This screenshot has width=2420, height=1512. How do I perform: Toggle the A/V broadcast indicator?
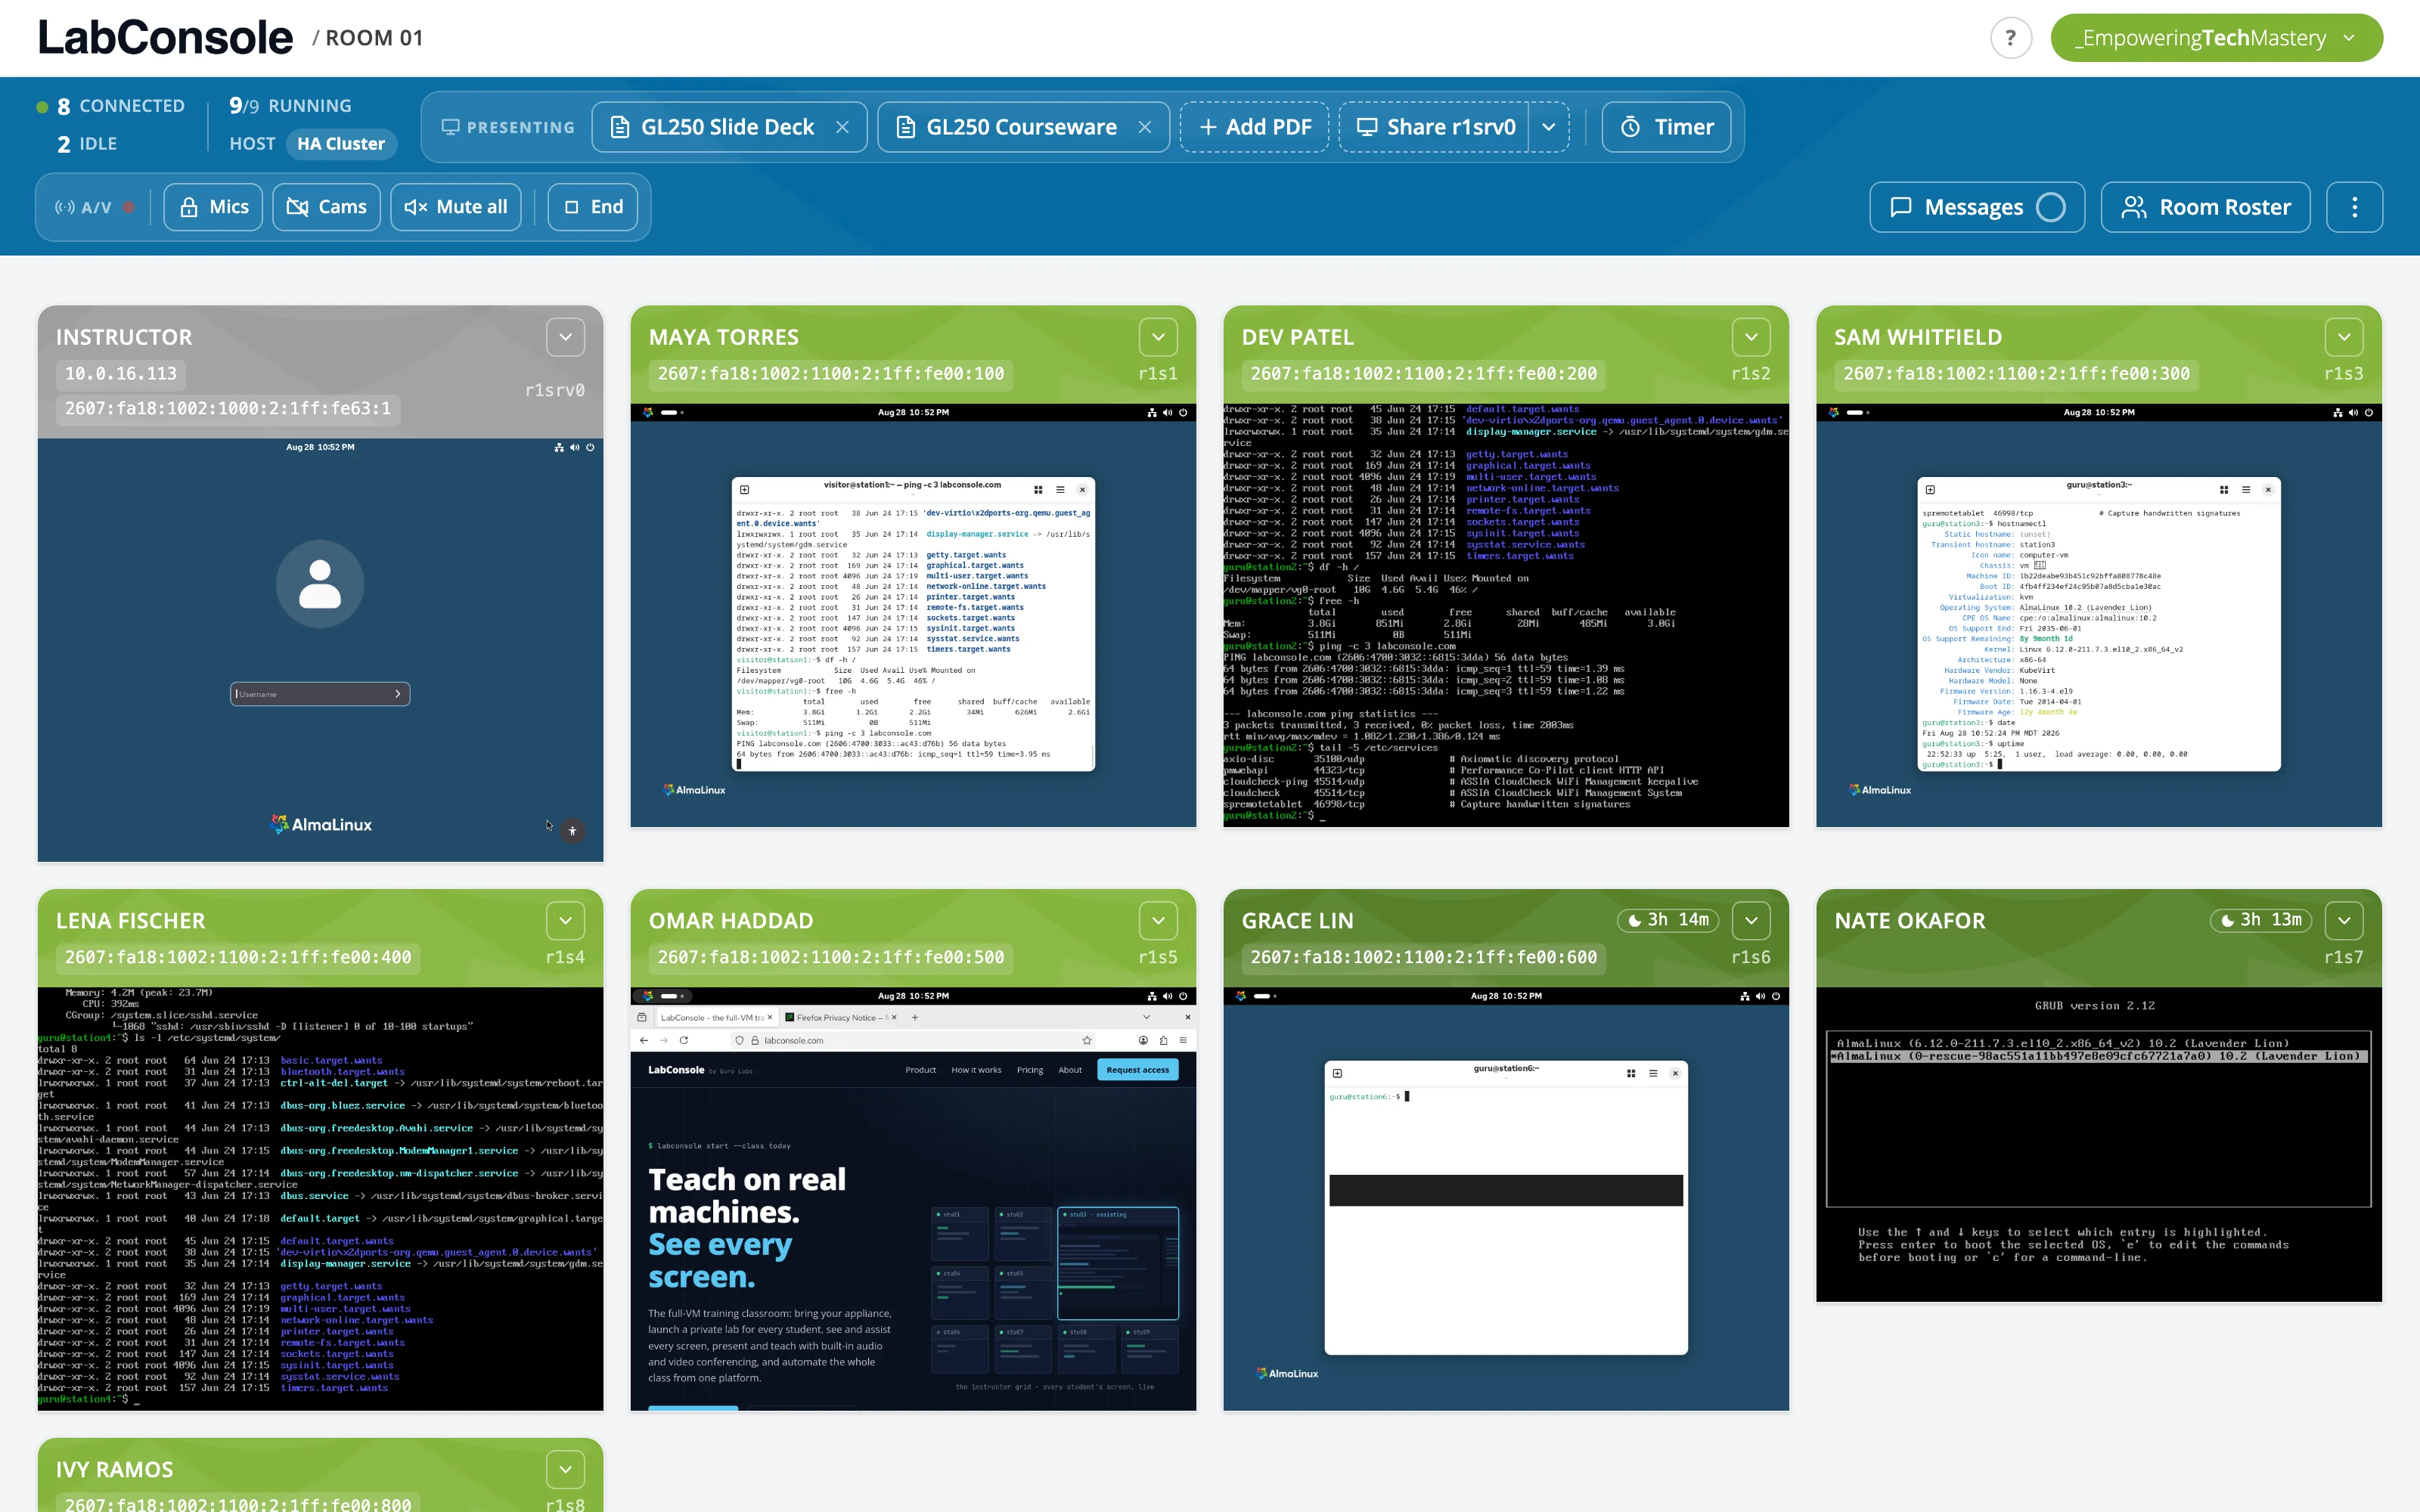[95, 207]
